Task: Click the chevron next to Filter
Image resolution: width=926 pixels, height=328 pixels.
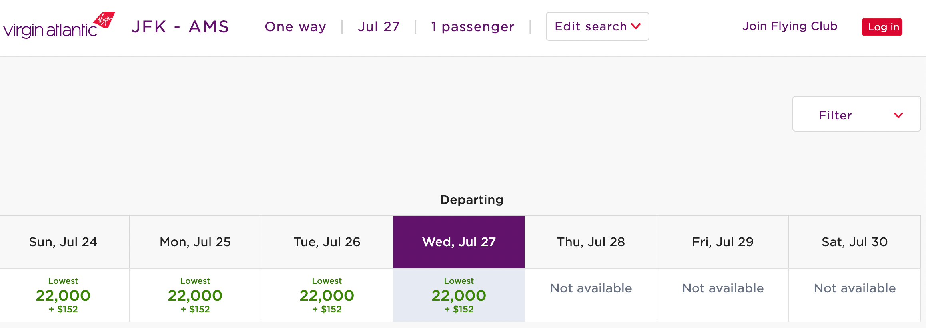Action: (898, 115)
